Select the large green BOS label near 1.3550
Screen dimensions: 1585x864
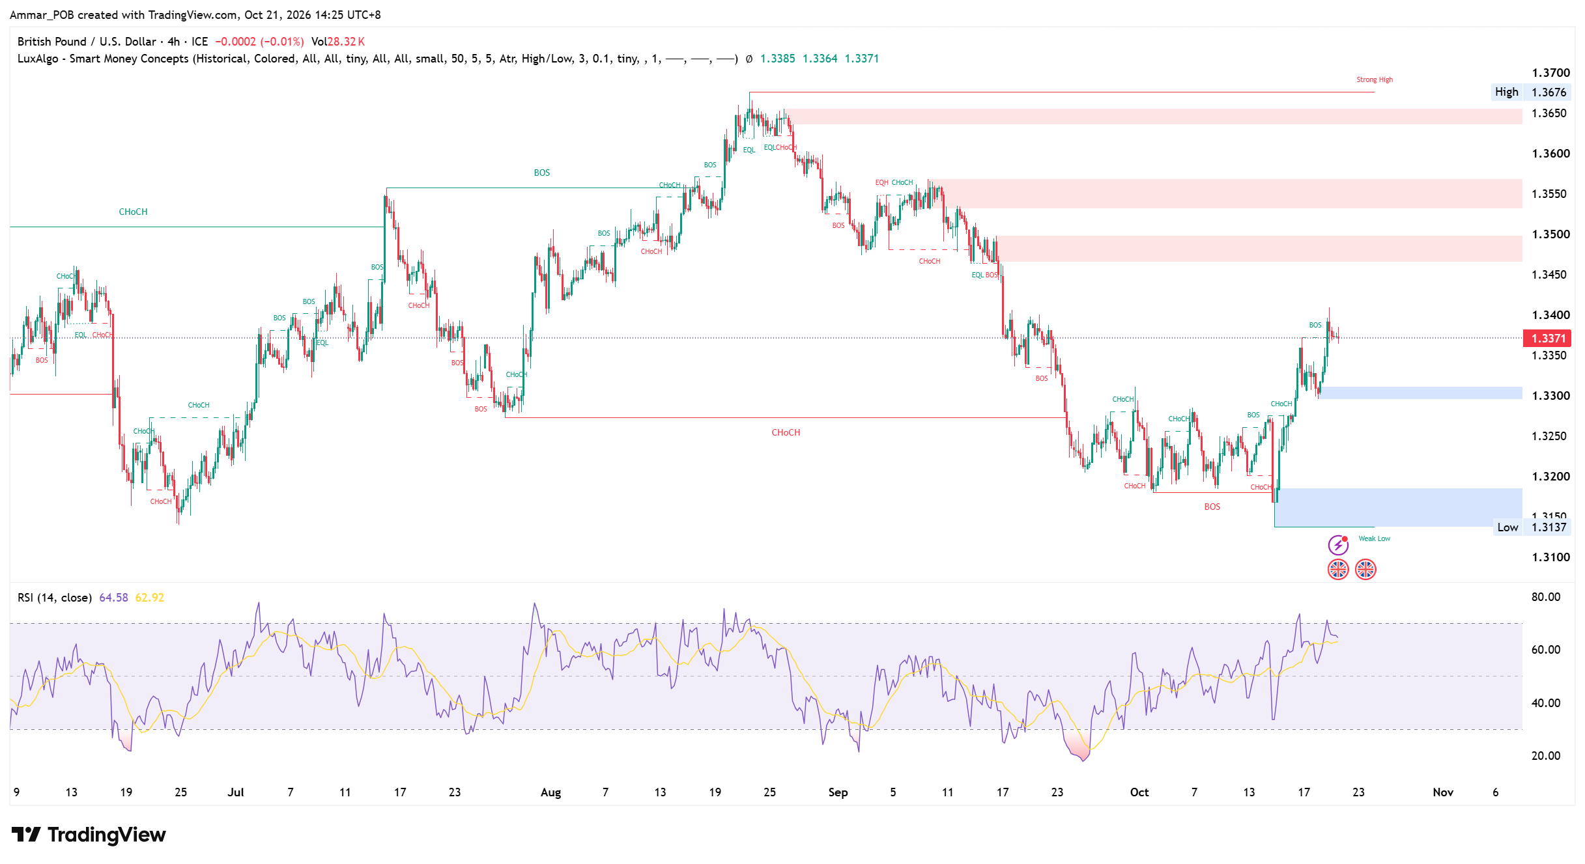542,173
